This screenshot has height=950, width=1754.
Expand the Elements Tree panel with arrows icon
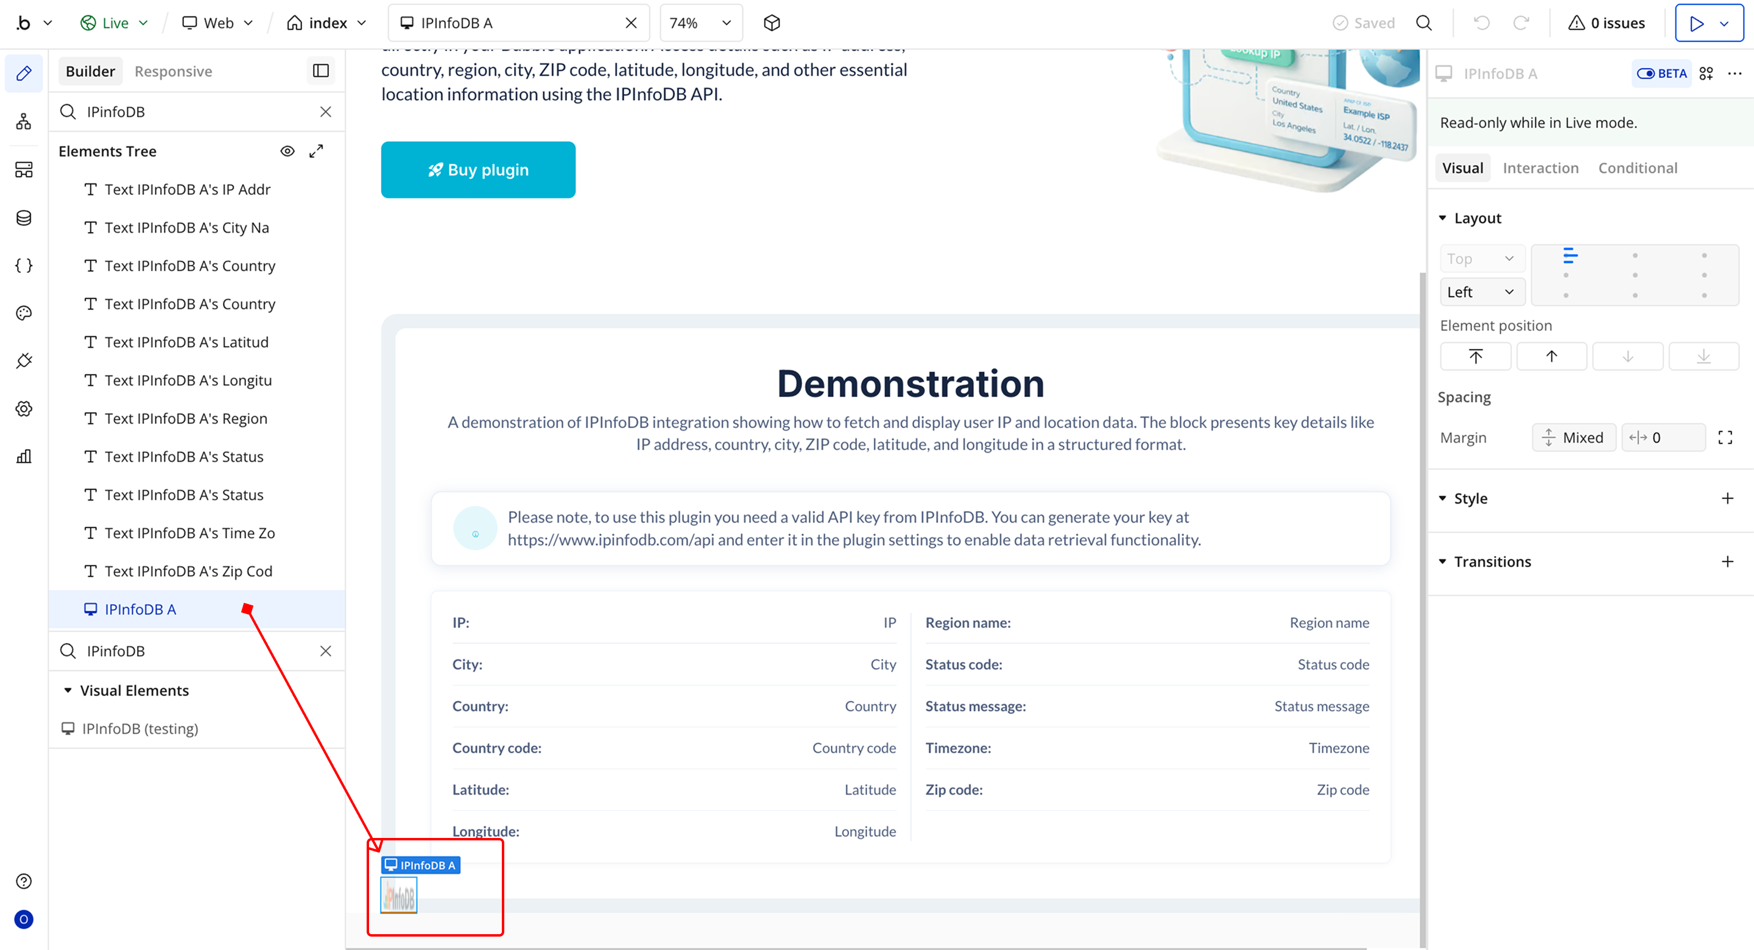316,151
